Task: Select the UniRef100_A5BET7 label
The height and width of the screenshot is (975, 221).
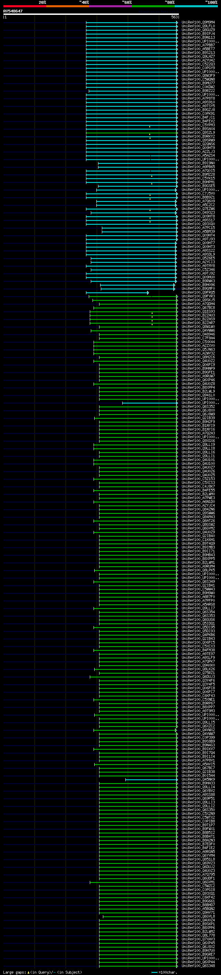Action: (x=198, y=49)
